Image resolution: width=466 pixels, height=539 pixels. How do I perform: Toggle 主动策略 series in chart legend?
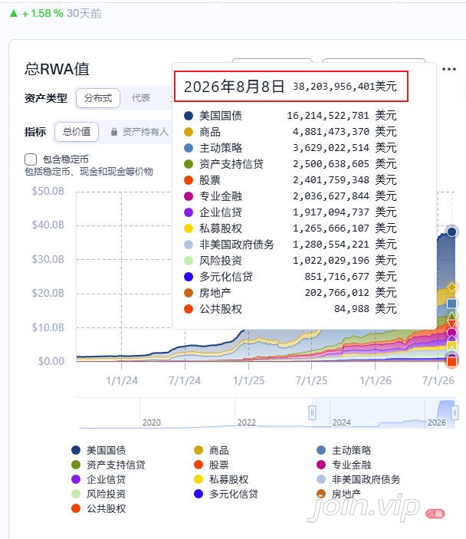point(343,450)
